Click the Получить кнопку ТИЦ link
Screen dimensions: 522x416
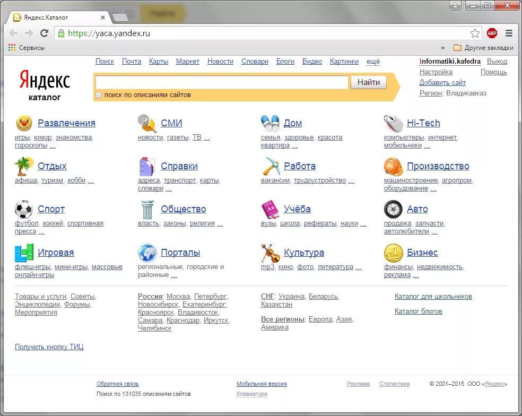point(49,346)
